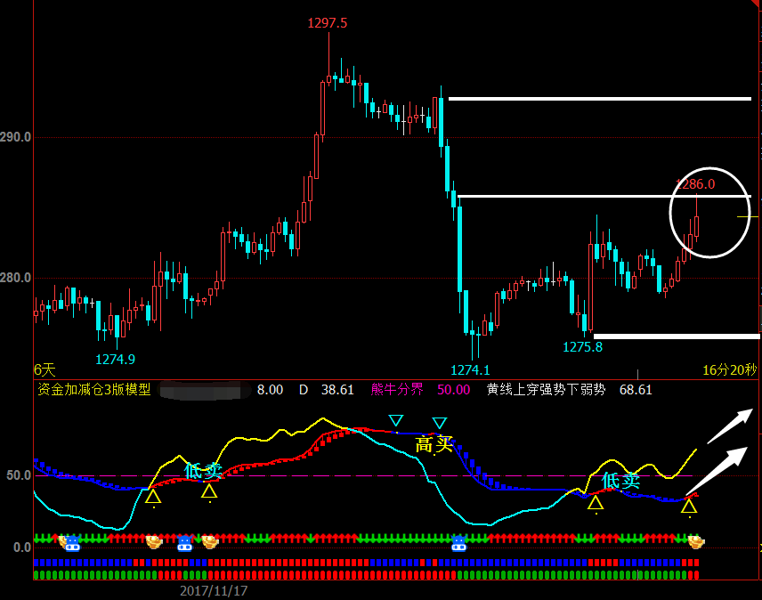The height and width of the screenshot is (600, 762).
Task: Click the leftmost yellow up-triangle signal
Action: pyautogui.click(x=153, y=497)
